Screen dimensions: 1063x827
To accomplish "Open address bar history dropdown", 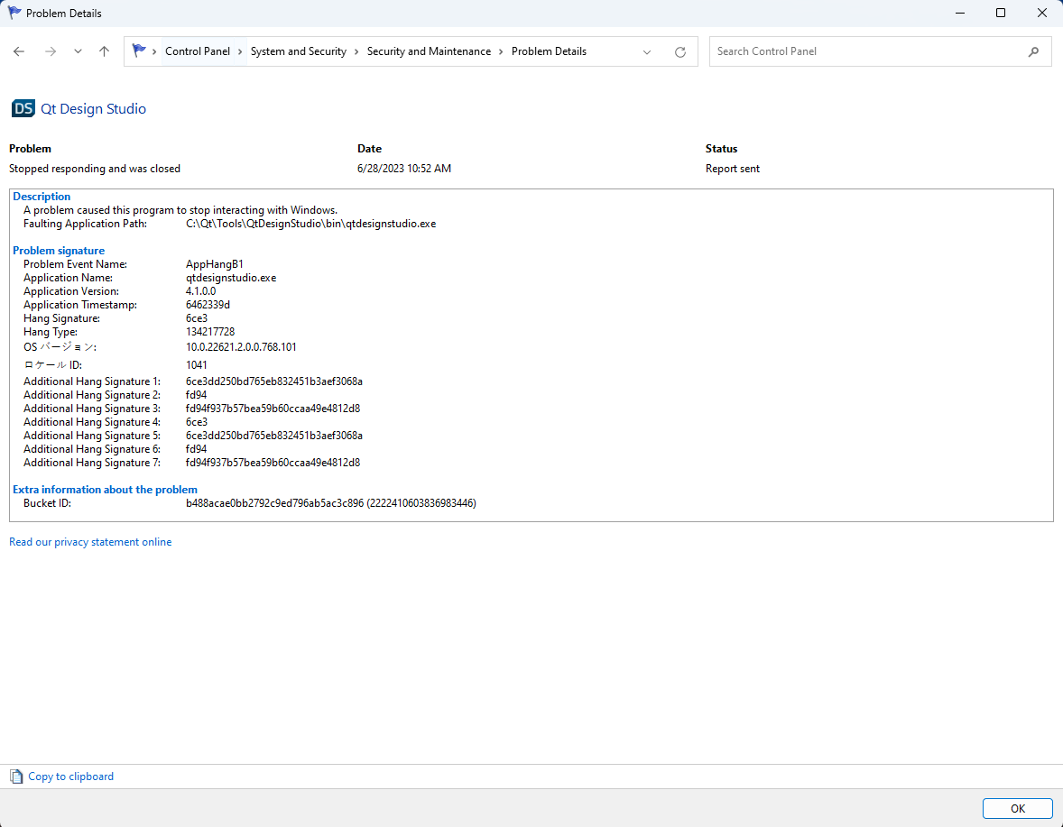I will (647, 52).
